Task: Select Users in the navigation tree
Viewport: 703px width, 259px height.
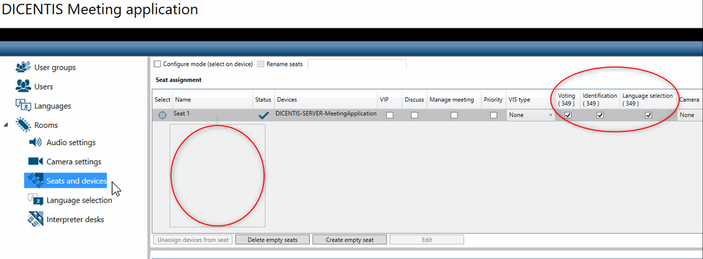Action: pyautogui.click(x=44, y=87)
